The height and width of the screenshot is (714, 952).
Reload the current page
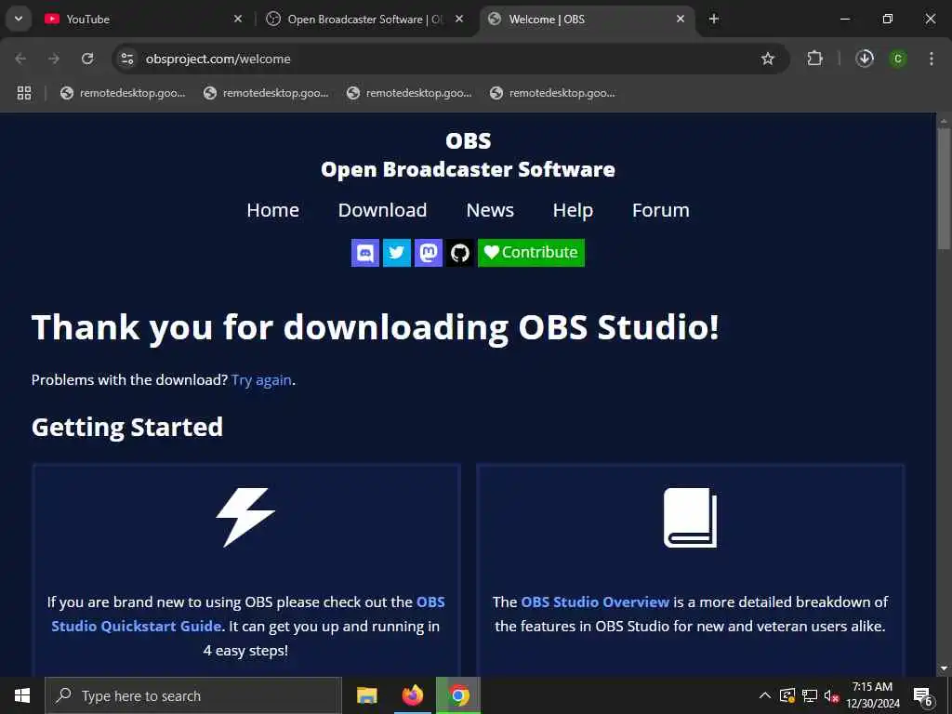point(87,59)
